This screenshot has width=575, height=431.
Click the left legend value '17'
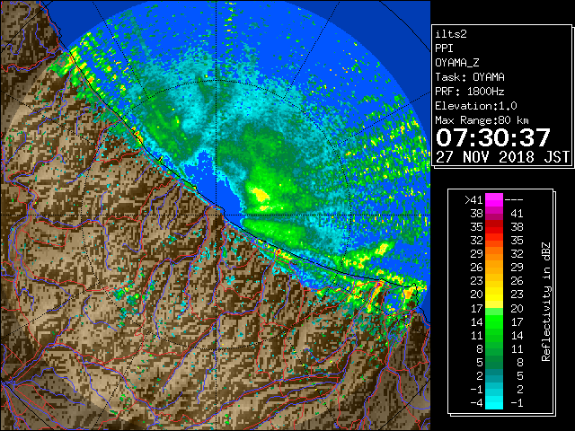476,308
